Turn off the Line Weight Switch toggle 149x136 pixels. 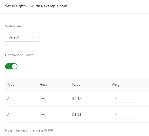tap(11, 66)
